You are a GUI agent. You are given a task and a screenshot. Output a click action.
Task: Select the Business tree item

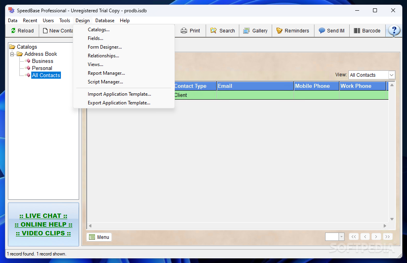43,61
